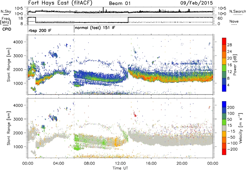Image resolution: width=246 pixels, height=170 pixels.
Task: Click the "Slant Range [km]" label of power panel
Action: coord(9,65)
